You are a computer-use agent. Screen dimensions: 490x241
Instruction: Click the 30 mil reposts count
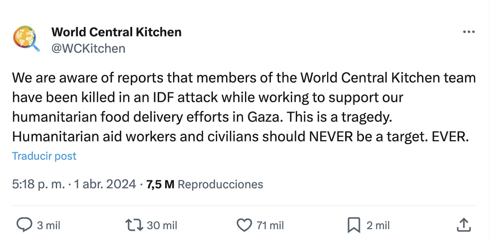(x=162, y=225)
